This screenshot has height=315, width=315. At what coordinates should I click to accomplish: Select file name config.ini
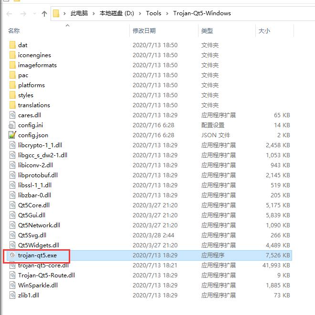31,125
